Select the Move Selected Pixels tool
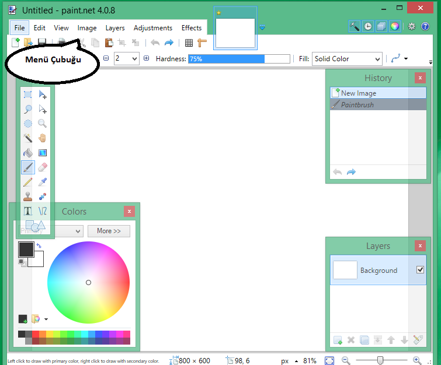 click(x=43, y=94)
